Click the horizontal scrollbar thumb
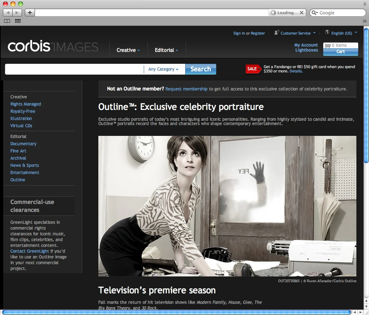Screen dimensions: 369x315 177,312
